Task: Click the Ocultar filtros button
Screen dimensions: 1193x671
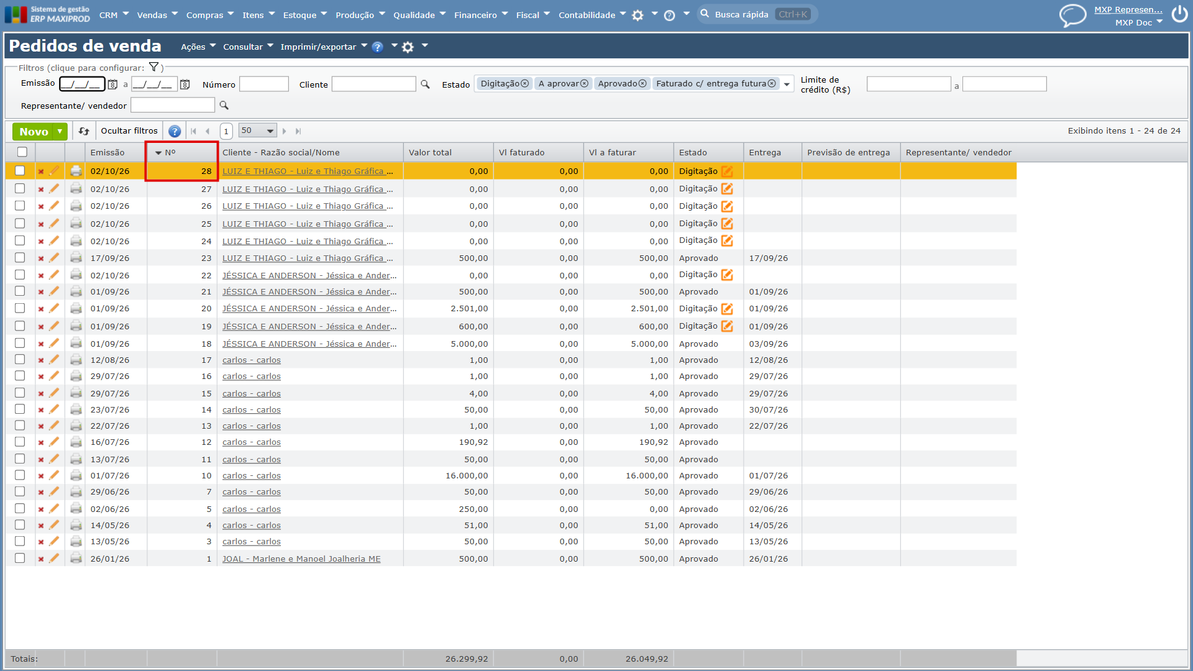Action: (x=129, y=131)
